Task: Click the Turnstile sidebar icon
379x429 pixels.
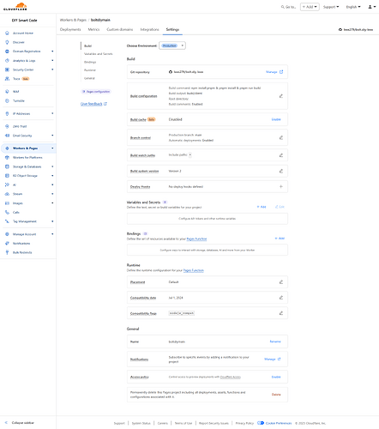Action: (7, 100)
